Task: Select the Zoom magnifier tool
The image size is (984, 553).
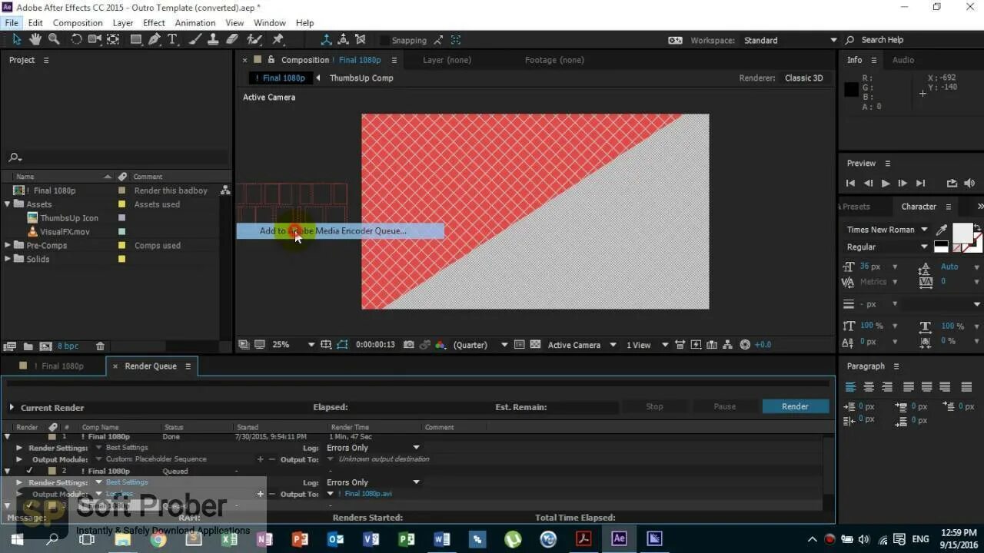Action: click(54, 39)
